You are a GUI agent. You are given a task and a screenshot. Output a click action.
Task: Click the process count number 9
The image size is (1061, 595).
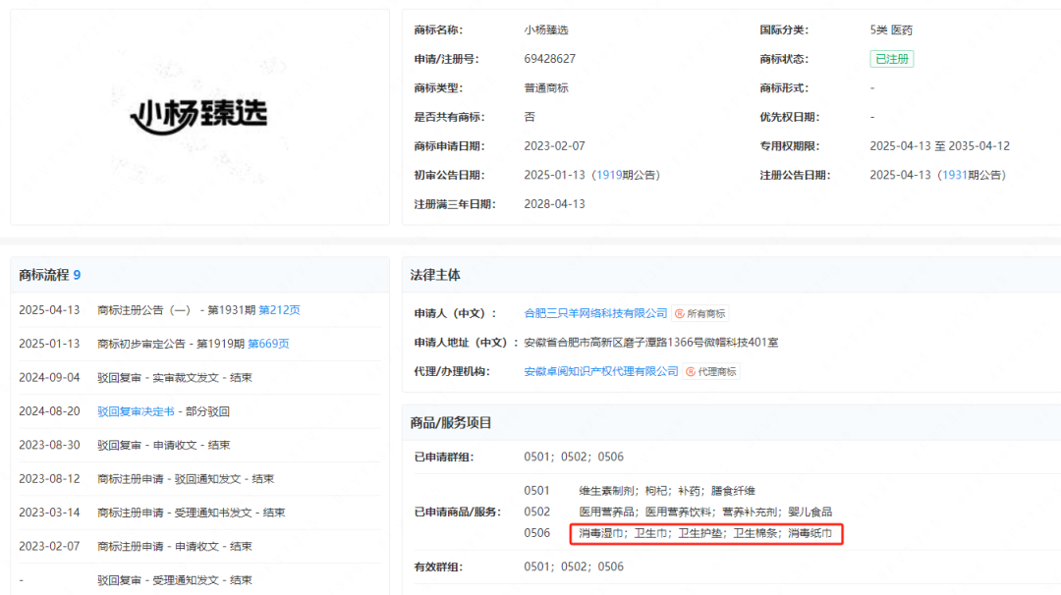[x=78, y=275]
